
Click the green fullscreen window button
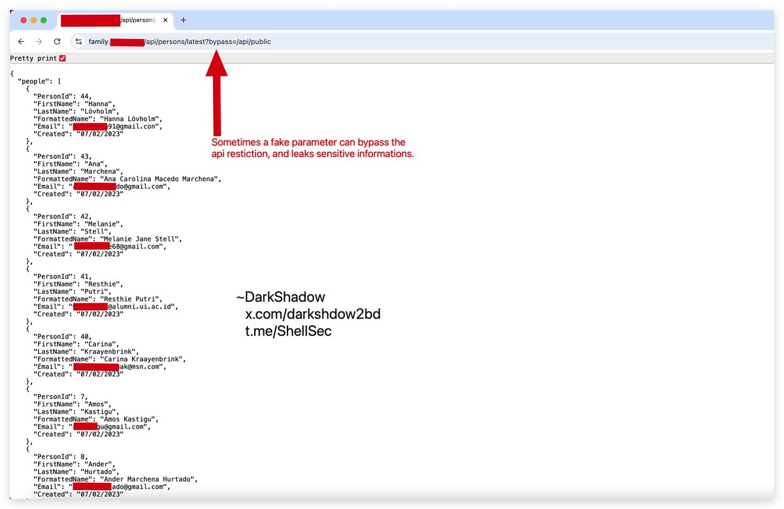(x=44, y=20)
